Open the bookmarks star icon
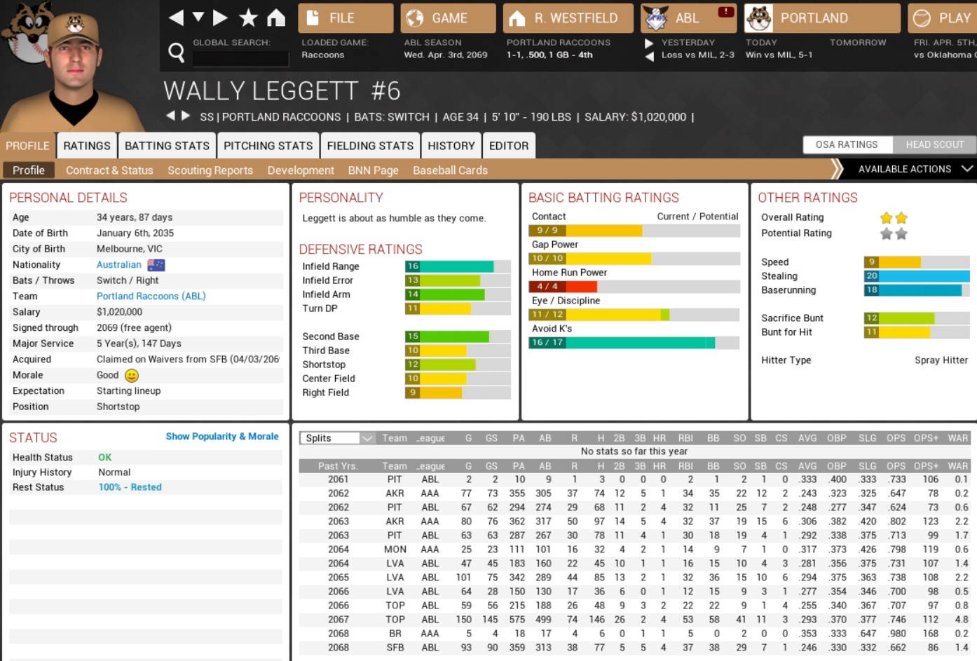Viewport: 977px width, 661px height. click(248, 18)
